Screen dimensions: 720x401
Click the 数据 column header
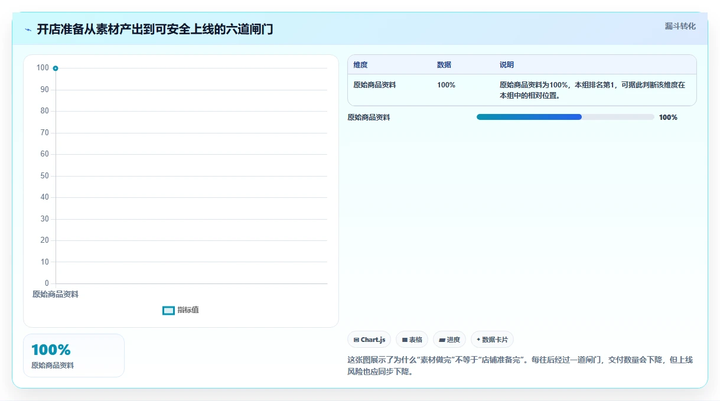(444, 65)
